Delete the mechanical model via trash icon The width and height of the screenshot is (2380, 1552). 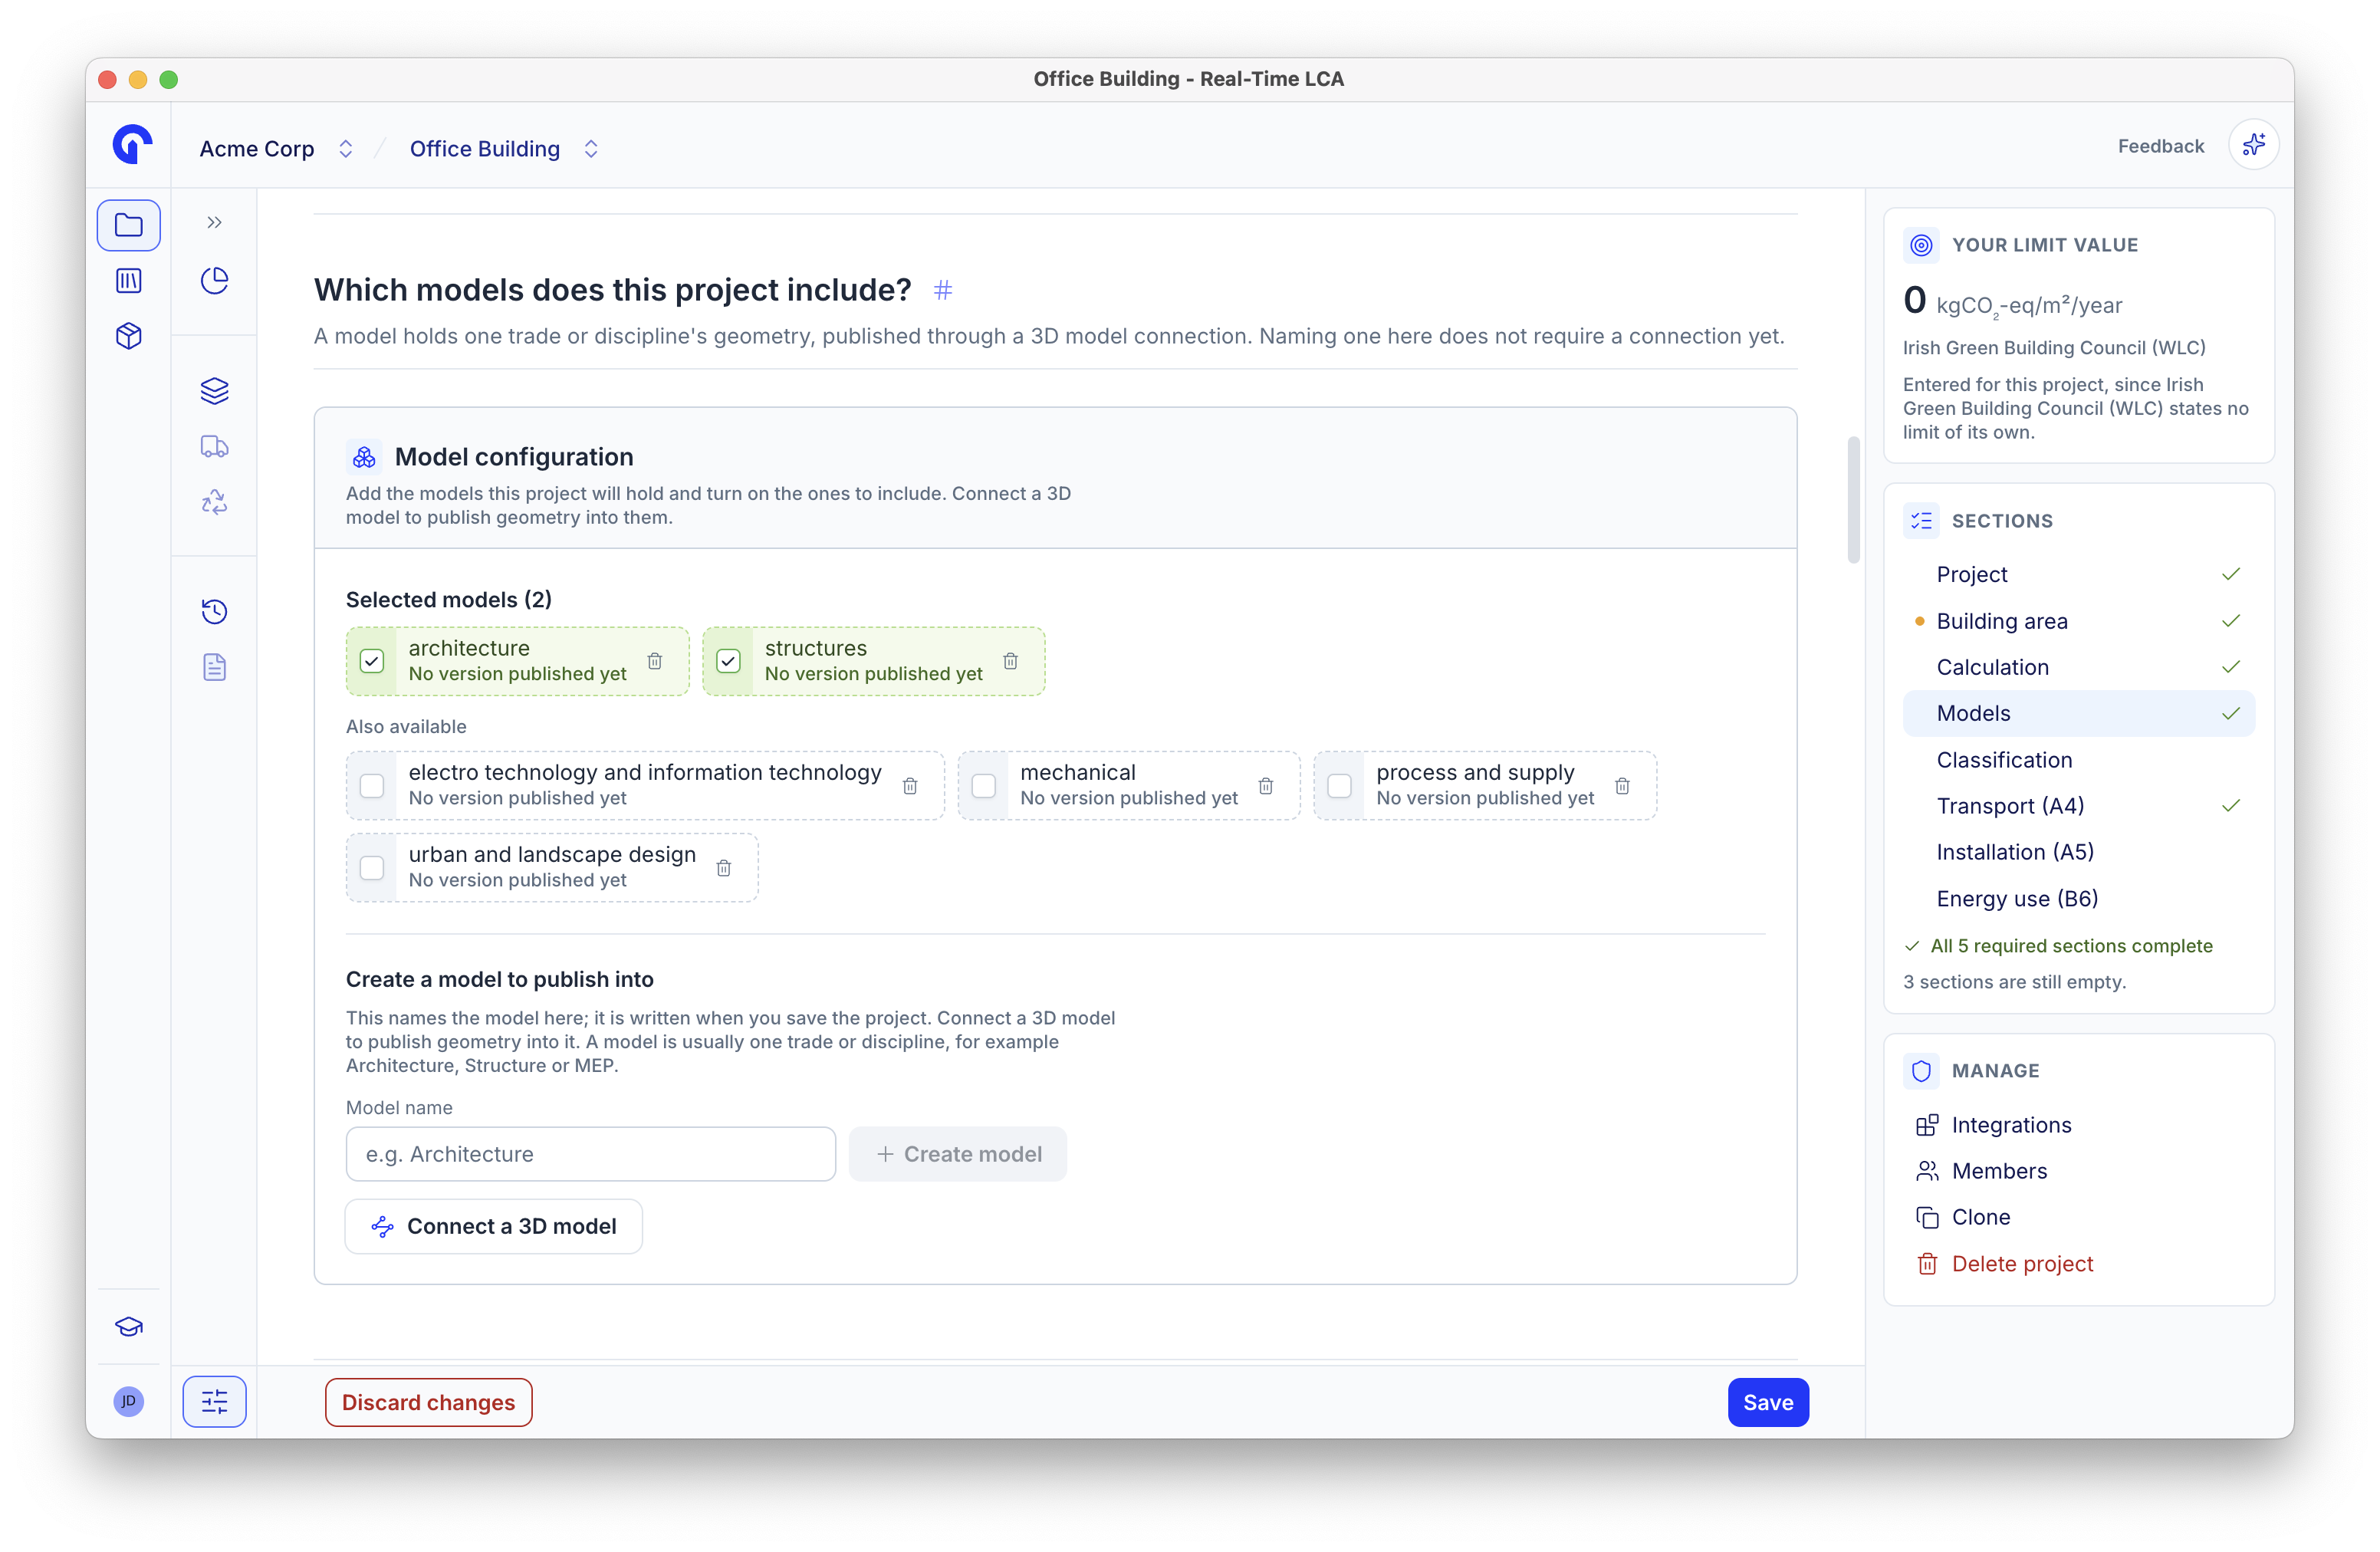coord(1266,786)
